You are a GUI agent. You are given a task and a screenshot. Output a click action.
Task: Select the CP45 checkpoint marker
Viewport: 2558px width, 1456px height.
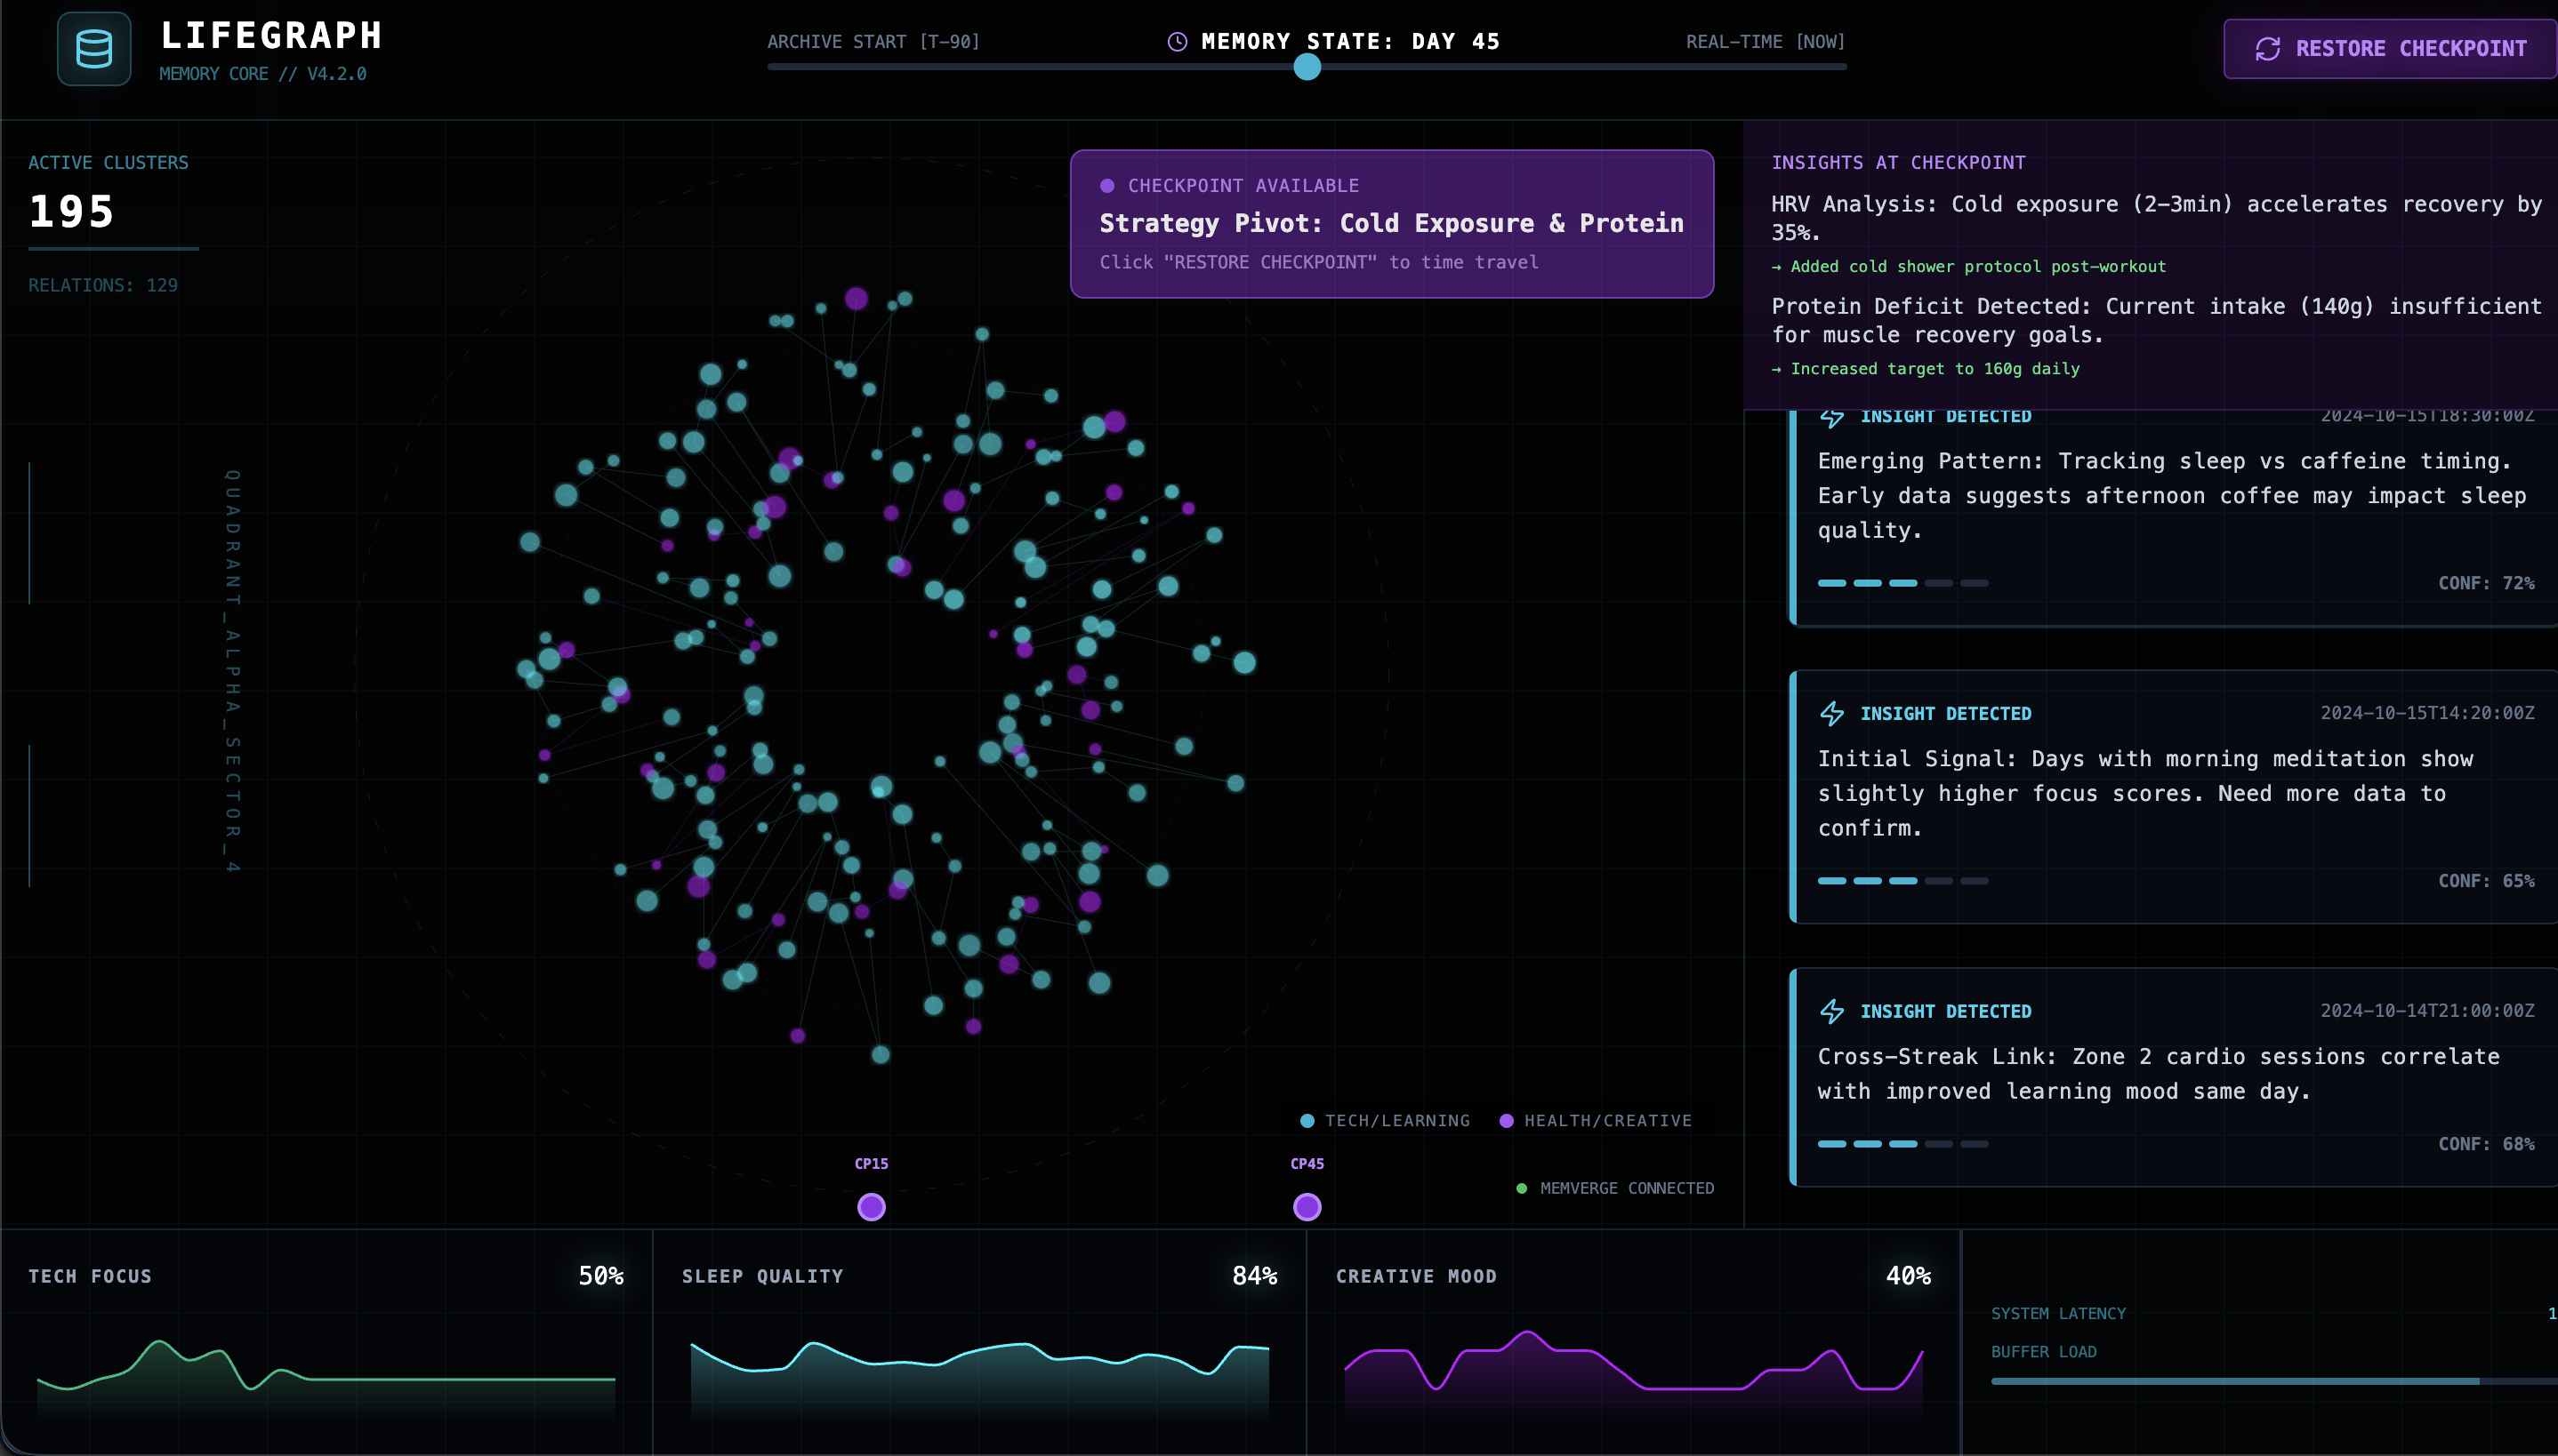pos(1307,1207)
